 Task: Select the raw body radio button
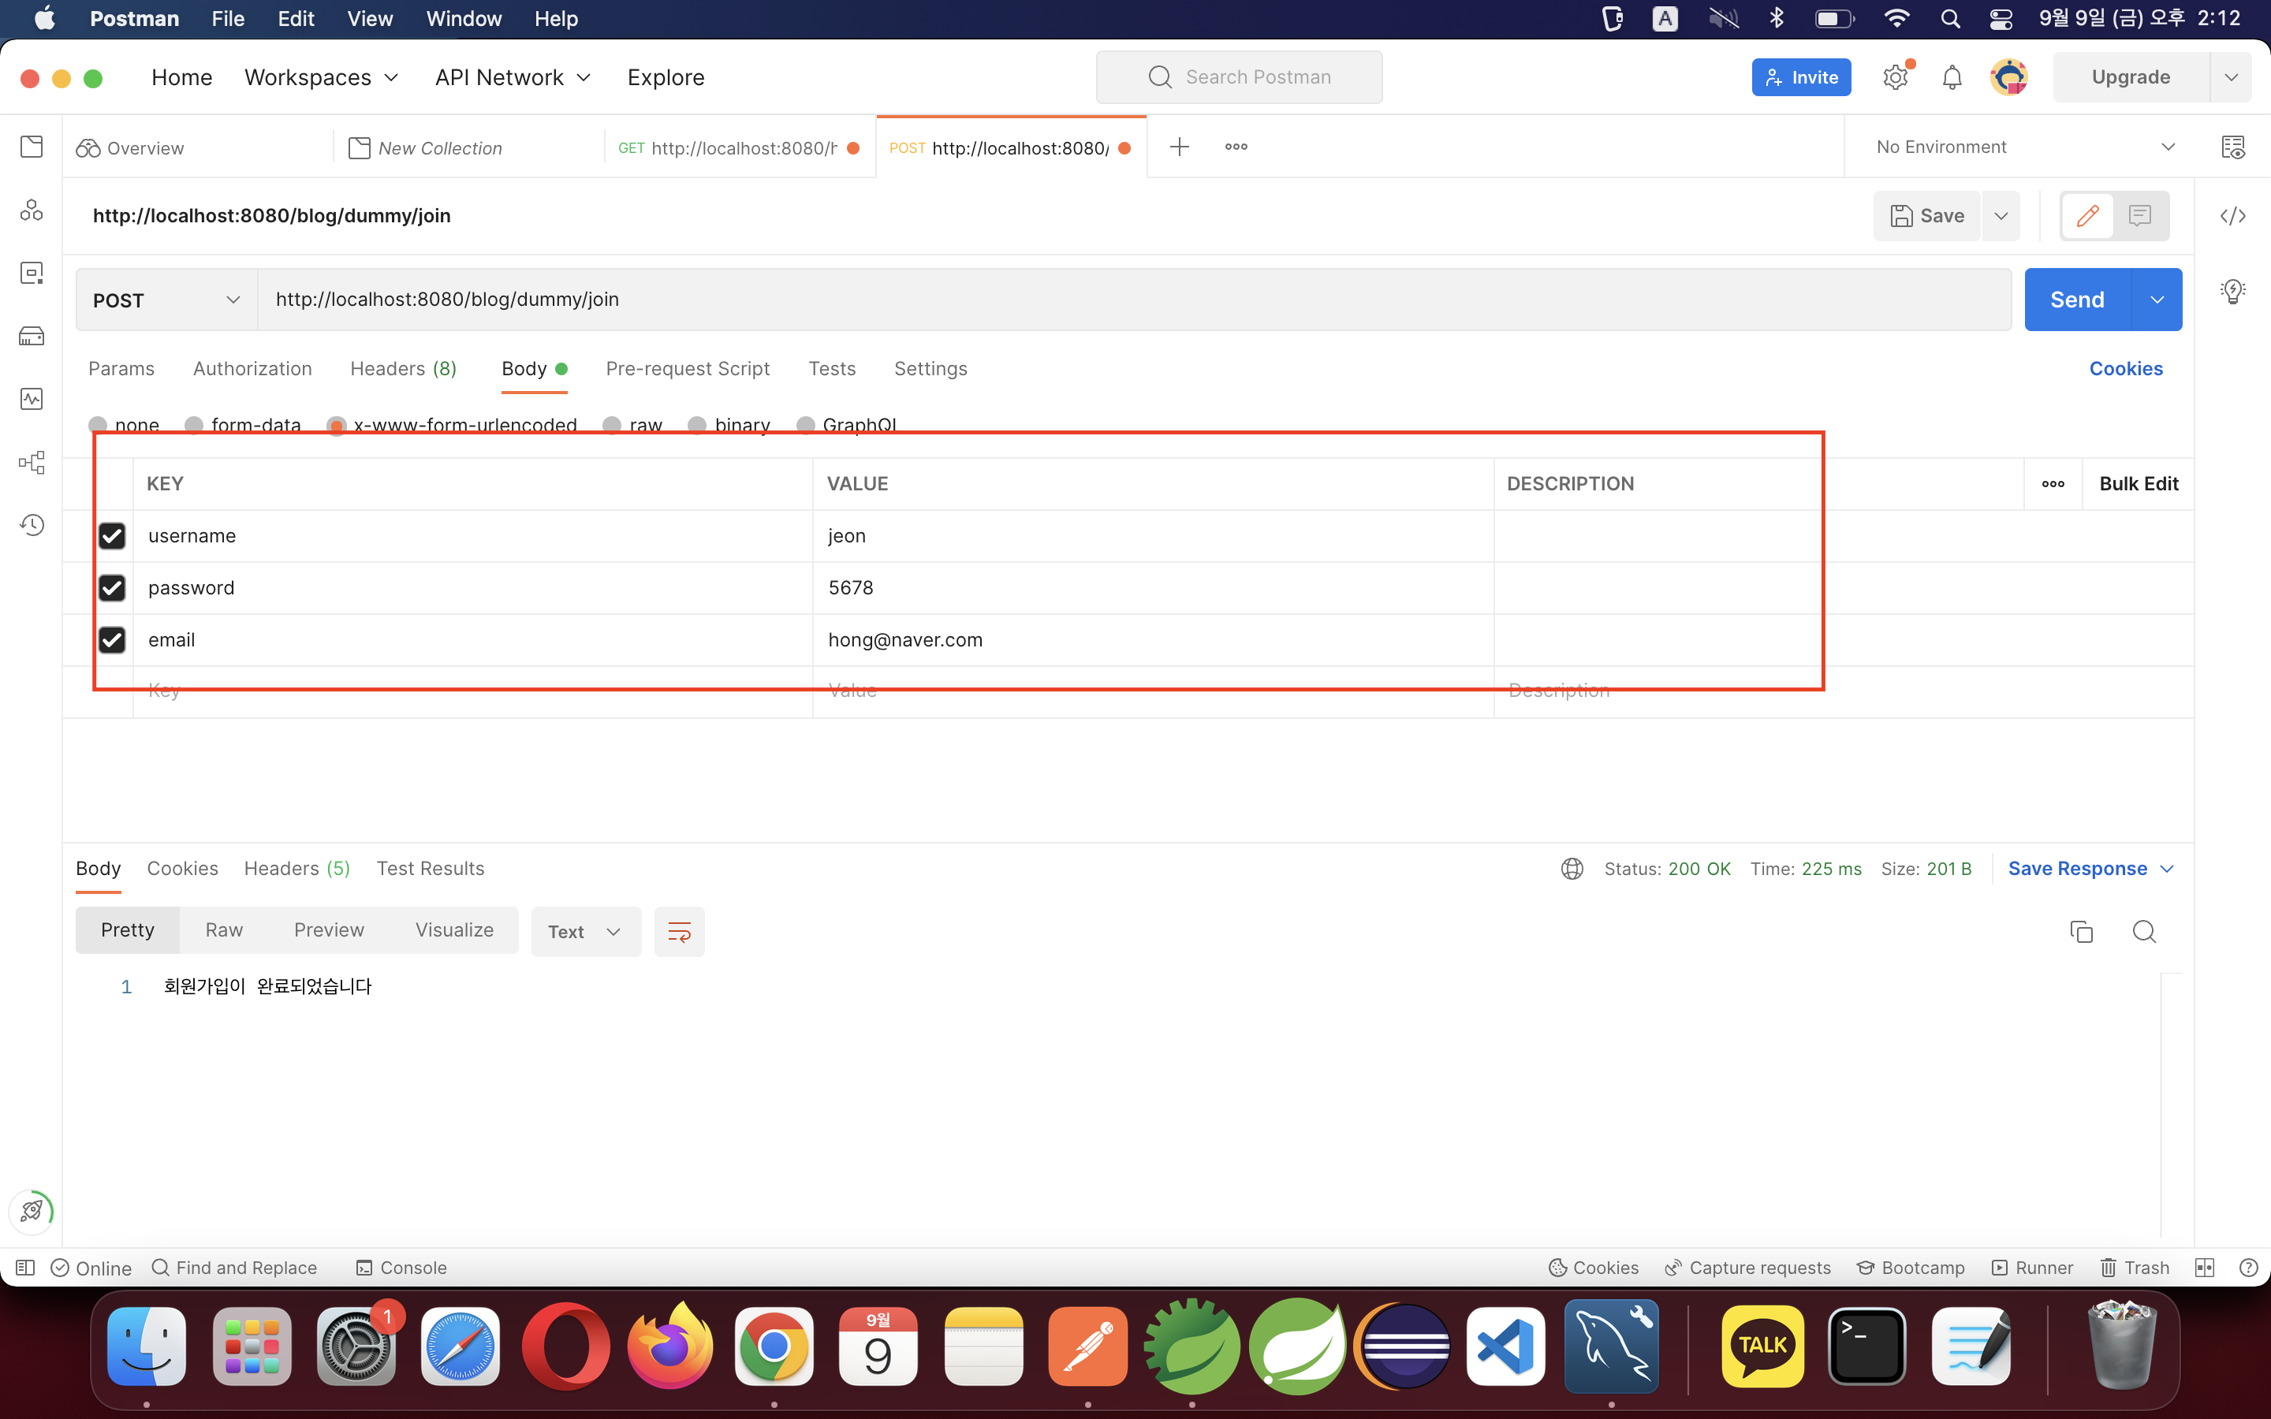click(x=613, y=425)
